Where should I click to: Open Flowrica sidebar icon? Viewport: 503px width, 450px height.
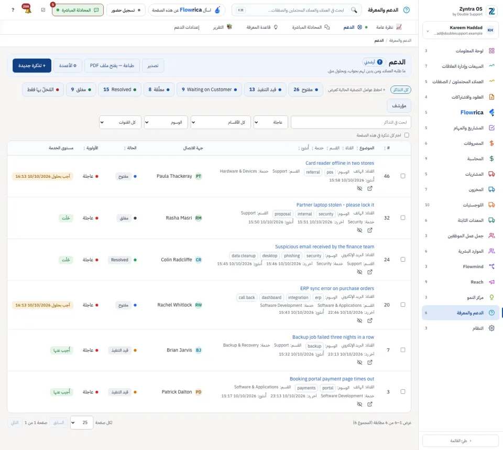[491, 112]
